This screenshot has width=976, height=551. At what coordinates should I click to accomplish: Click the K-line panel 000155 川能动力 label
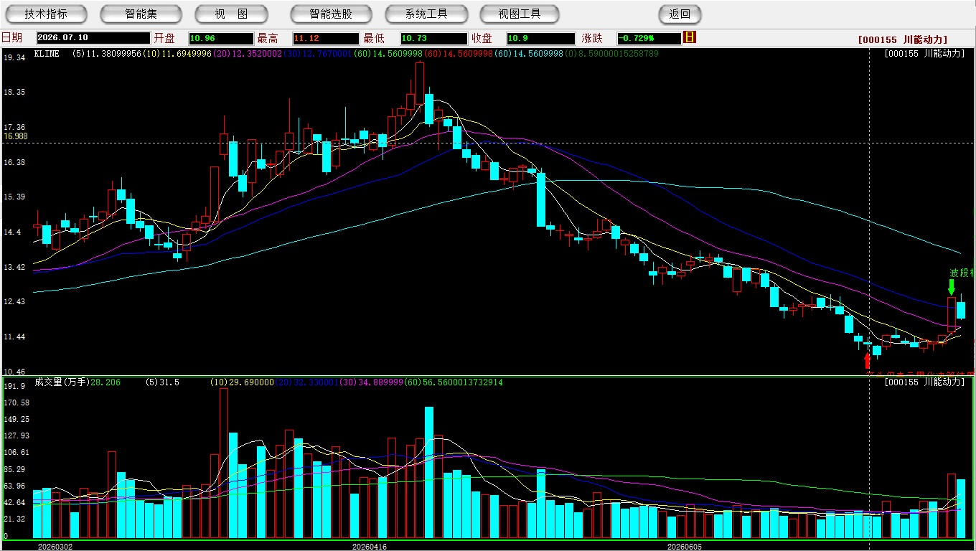[925, 53]
